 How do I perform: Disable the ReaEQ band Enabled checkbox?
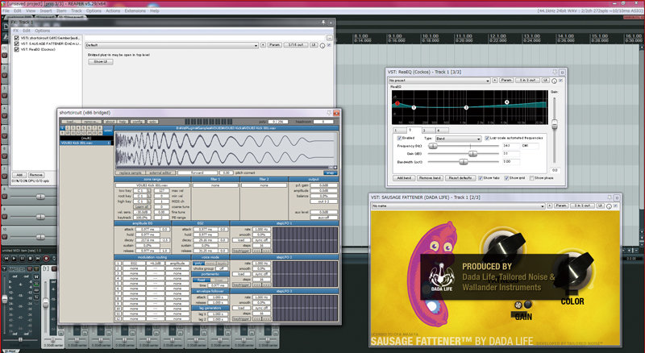coord(397,138)
